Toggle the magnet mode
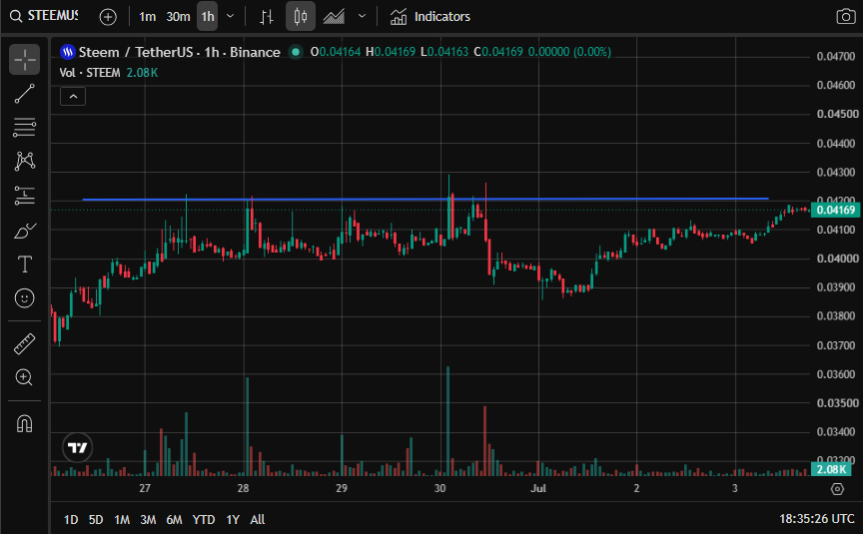The image size is (863, 534). pyautogui.click(x=24, y=423)
